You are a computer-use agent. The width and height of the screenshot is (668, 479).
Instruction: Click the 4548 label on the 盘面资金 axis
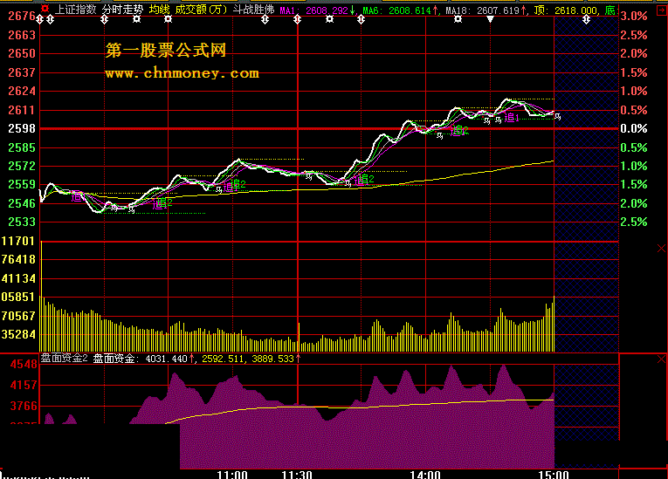24,365
